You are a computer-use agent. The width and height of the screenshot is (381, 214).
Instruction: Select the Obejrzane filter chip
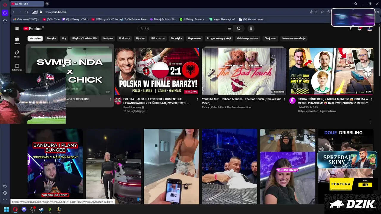pyautogui.click(x=270, y=38)
